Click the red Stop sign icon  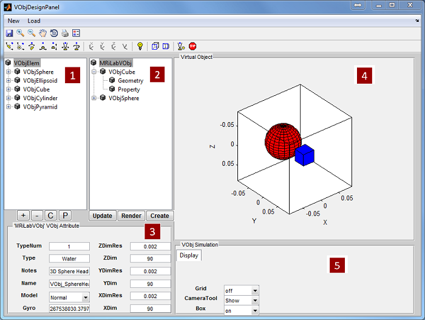[x=192, y=46]
